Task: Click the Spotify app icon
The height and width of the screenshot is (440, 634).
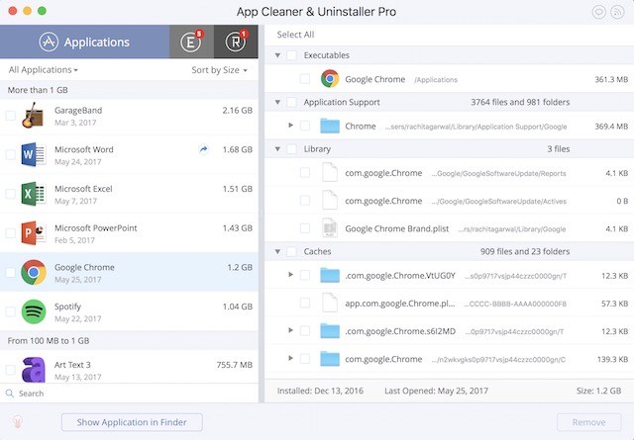Action: tap(34, 311)
